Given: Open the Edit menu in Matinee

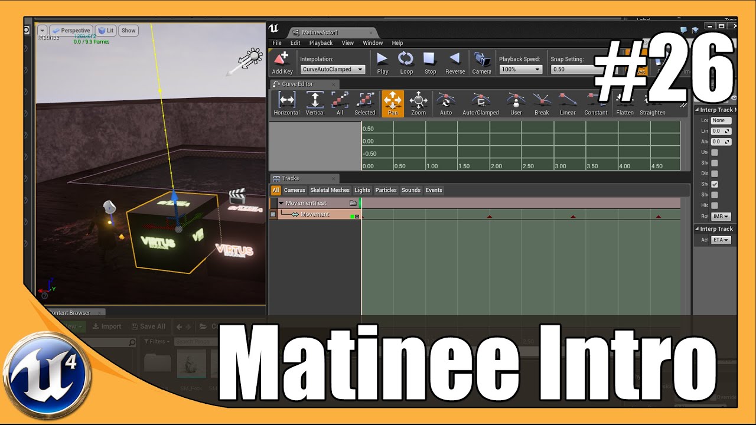Looking at the screenshot, I should pyautogui.click(x=295, y=43).
